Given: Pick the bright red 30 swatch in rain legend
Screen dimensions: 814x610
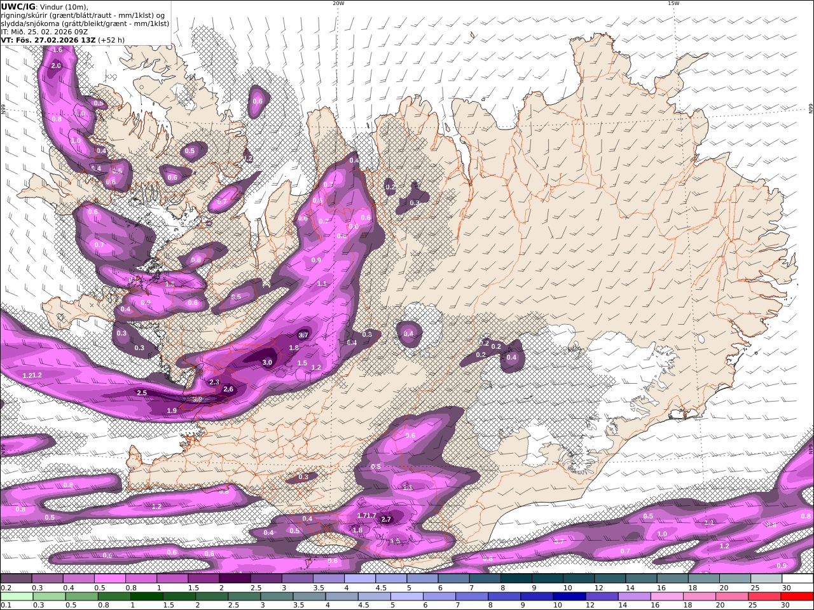Looking at the screenshot, I should pyautogui.click(x=796, y=597).
